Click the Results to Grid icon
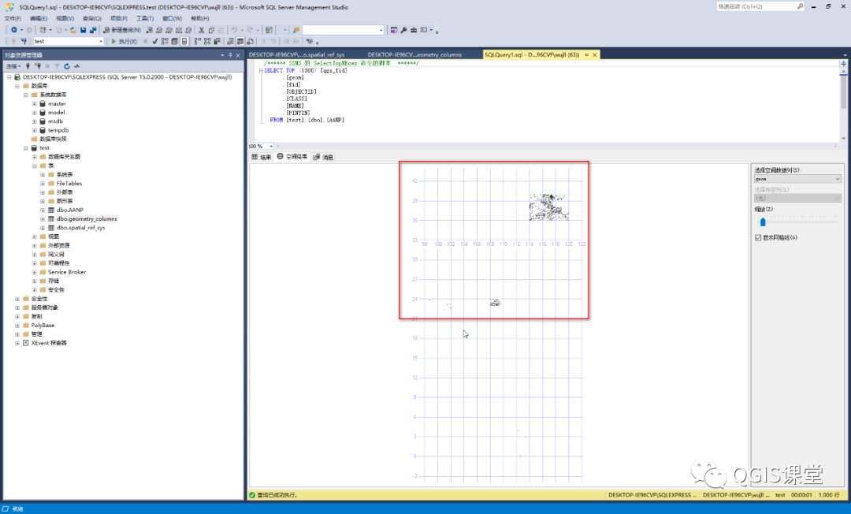851x514 pixels. (x=240, y=41)
